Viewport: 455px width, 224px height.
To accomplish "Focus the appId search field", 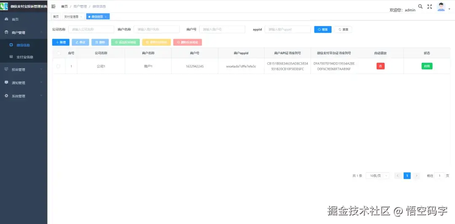I will coord(288,29).
